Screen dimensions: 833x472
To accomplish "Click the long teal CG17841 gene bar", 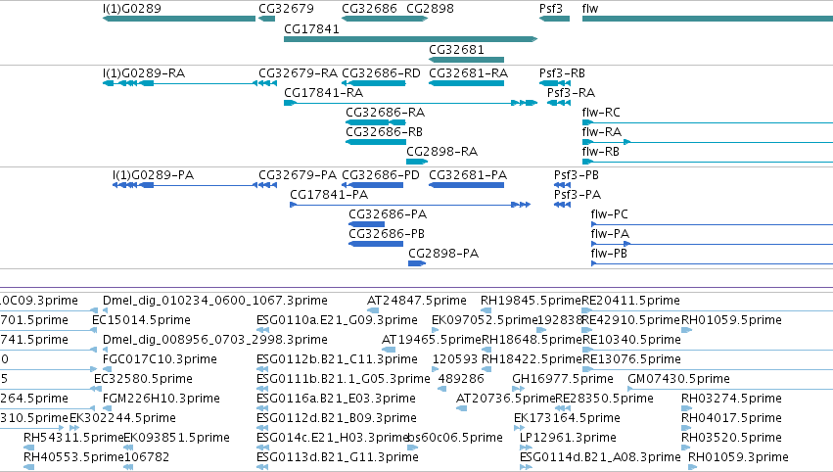I will [x=411, y=39].
